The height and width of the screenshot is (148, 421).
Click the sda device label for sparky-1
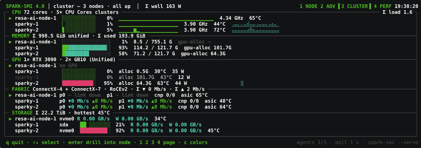[x=64, y=125]
